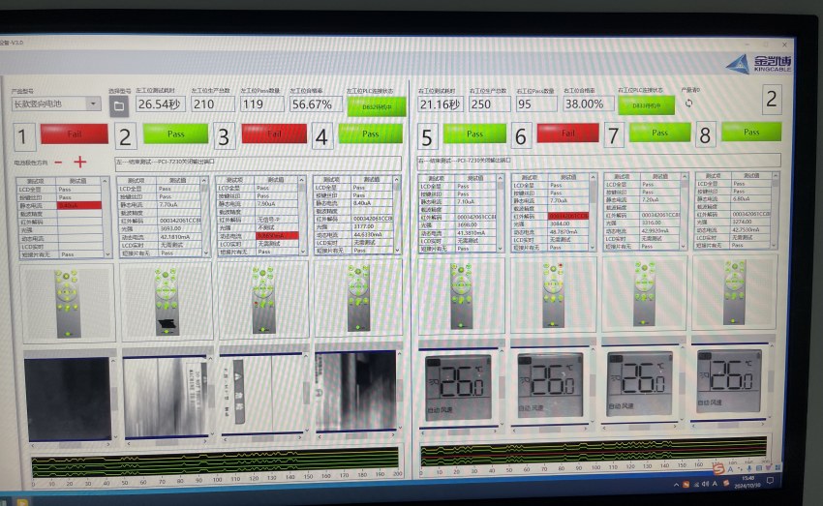
Task: Click right station PLC status D833 indicator
Action: click(x=646, y=105)
